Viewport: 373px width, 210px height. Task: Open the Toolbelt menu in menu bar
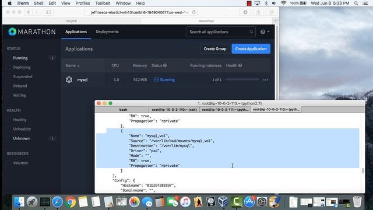pyautogui.click(x=103, y=3)
